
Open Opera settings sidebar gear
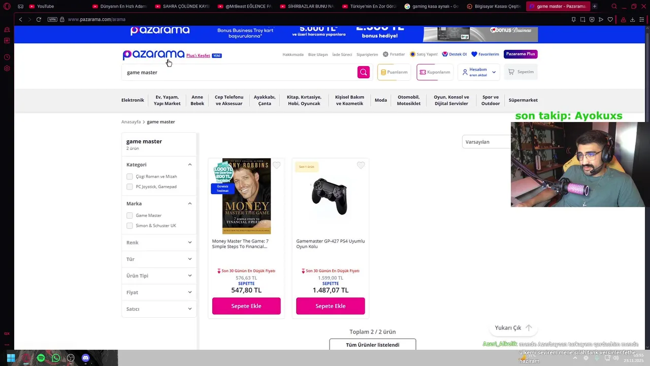point(7,68)
